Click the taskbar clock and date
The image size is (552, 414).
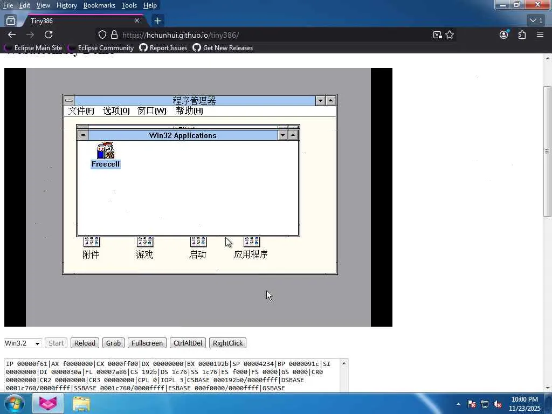point(525,404)
